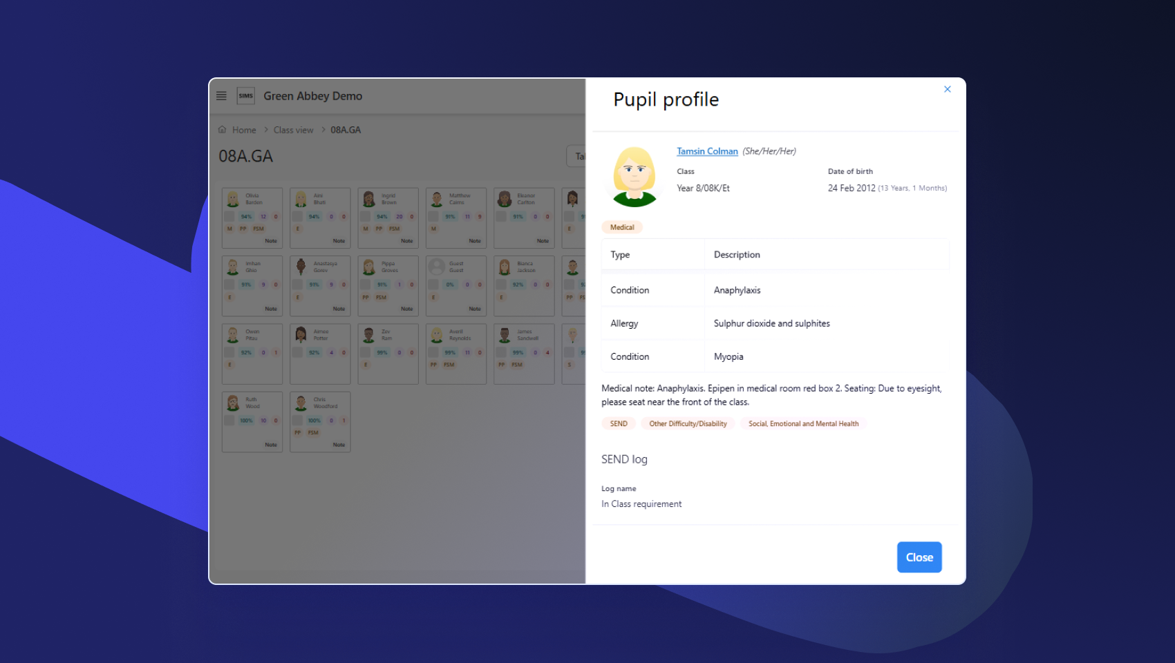Toggle attendance mark box for Olivia Barden

point(229,217)
